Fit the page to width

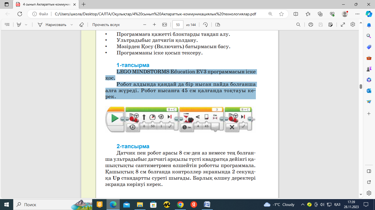pos(164,25)
